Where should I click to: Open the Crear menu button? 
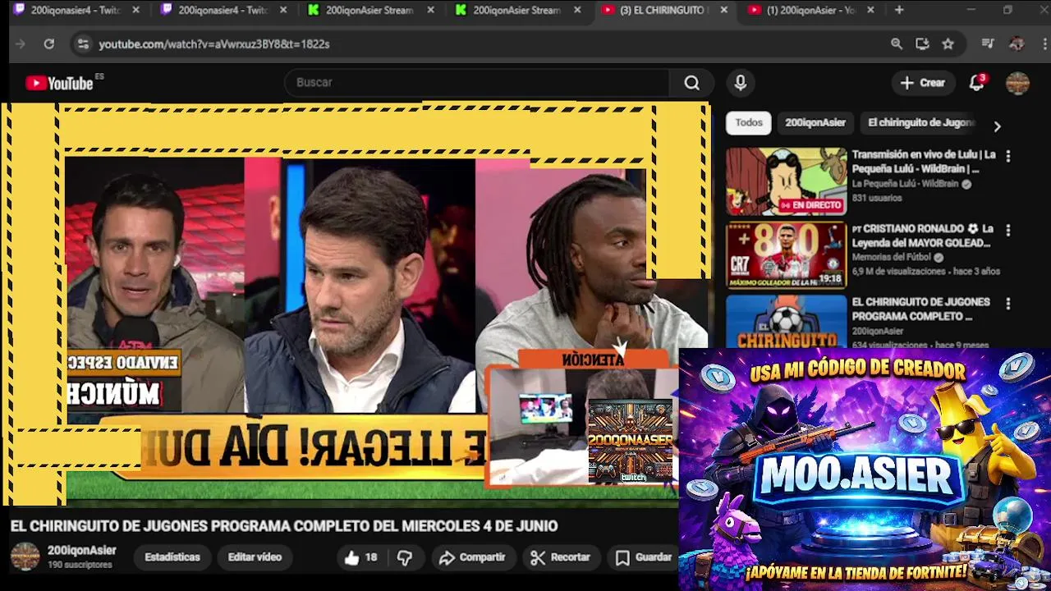click(x=923, y=83)
